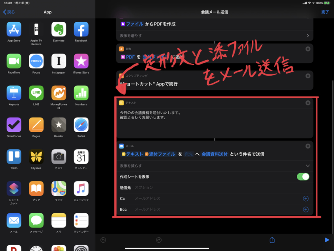Open the Pages app icon

pyautogui.click(x=36, y=125)
